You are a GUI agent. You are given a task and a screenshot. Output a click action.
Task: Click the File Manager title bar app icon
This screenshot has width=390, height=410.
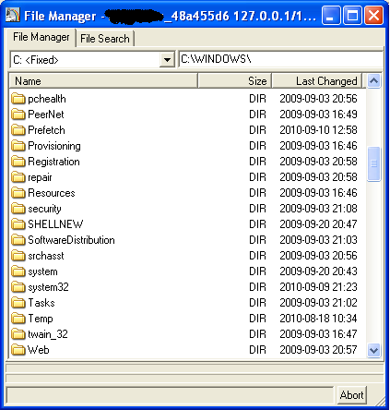click(13, 15)
